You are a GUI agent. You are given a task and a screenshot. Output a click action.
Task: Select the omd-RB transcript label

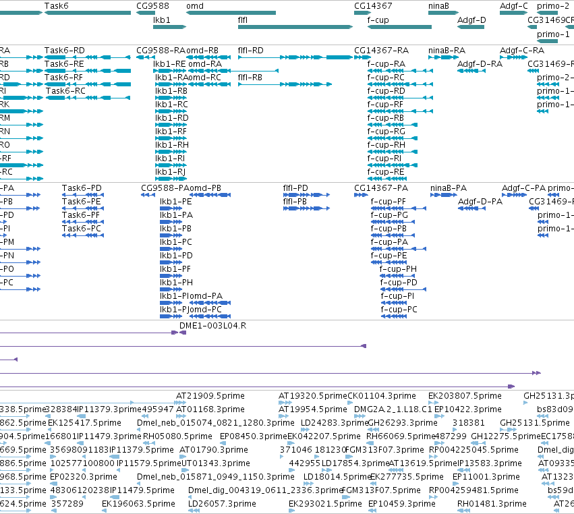pos(202,51)
